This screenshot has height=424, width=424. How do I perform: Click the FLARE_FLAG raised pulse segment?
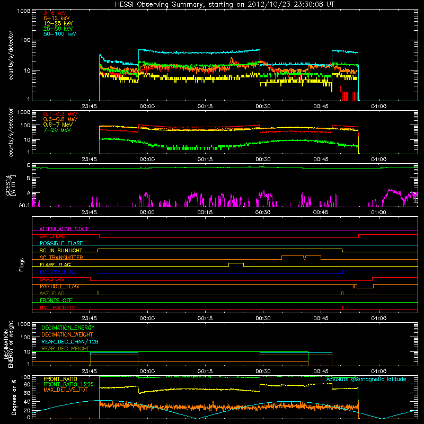click(236, 263)
